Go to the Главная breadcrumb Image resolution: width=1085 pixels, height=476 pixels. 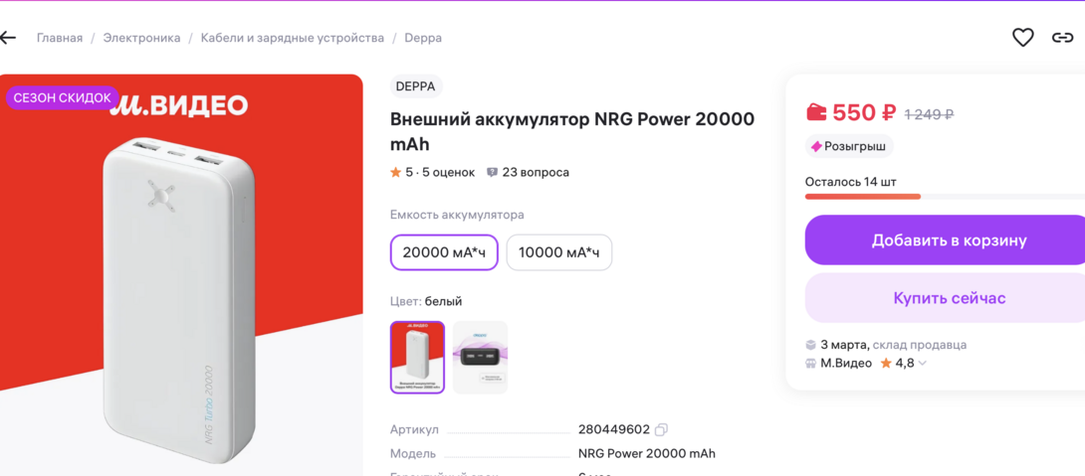coord(60,38)
